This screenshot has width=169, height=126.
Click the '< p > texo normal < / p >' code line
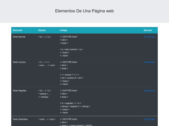tap(71, 49)
